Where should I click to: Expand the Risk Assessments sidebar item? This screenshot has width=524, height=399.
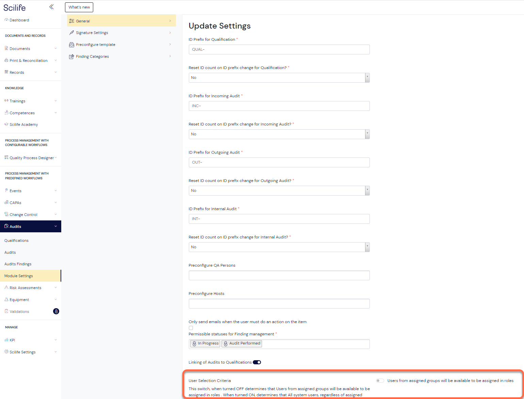coord(55,287)
